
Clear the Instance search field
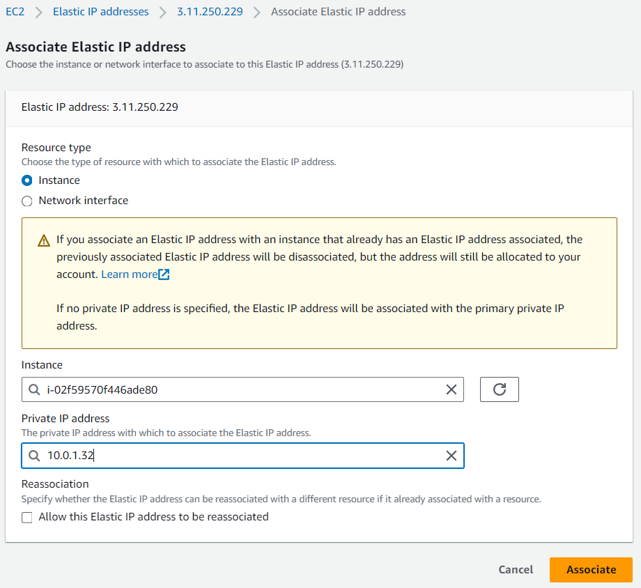click(451, 389)
